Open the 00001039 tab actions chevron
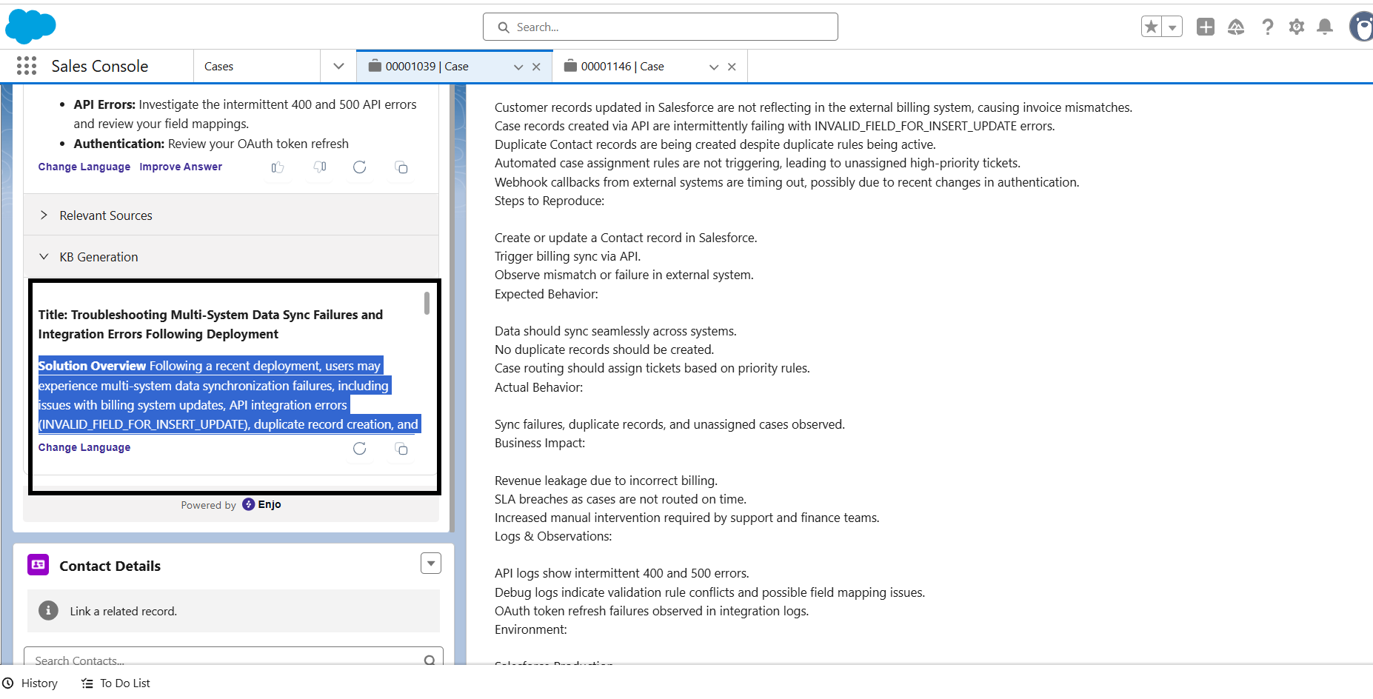The height and width of the screenshot is (699, 1373). click(x=518, y=67)
